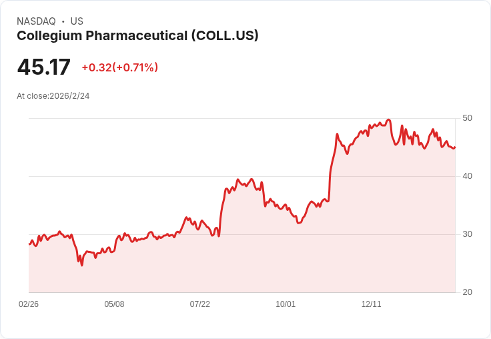This screenshot has width=491, height=339.
Task: Click the US market label
Action: [x=77, y=21]
